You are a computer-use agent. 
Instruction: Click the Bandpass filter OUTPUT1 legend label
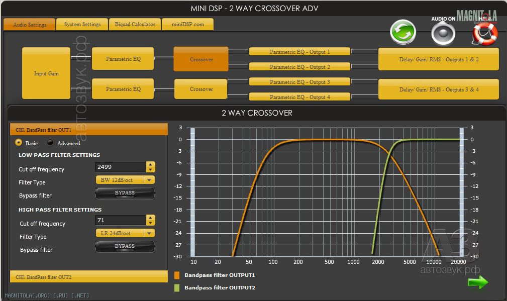click(x=220, y=275)
